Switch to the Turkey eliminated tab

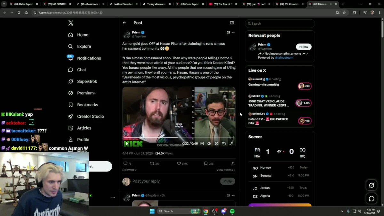pyautogui.click(x=156, y=4)
